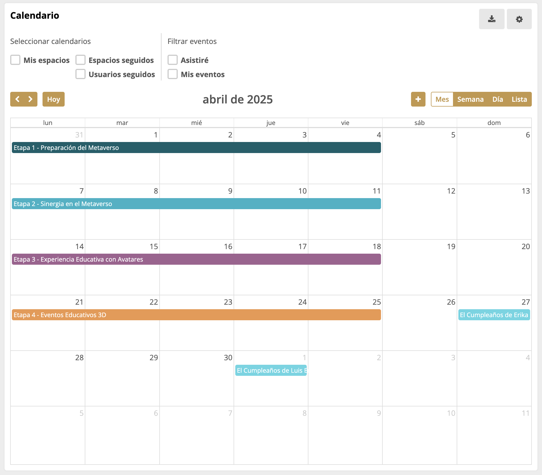
Task: Open El Cumpleaños de Erika event
Action: tap(494, 315)
